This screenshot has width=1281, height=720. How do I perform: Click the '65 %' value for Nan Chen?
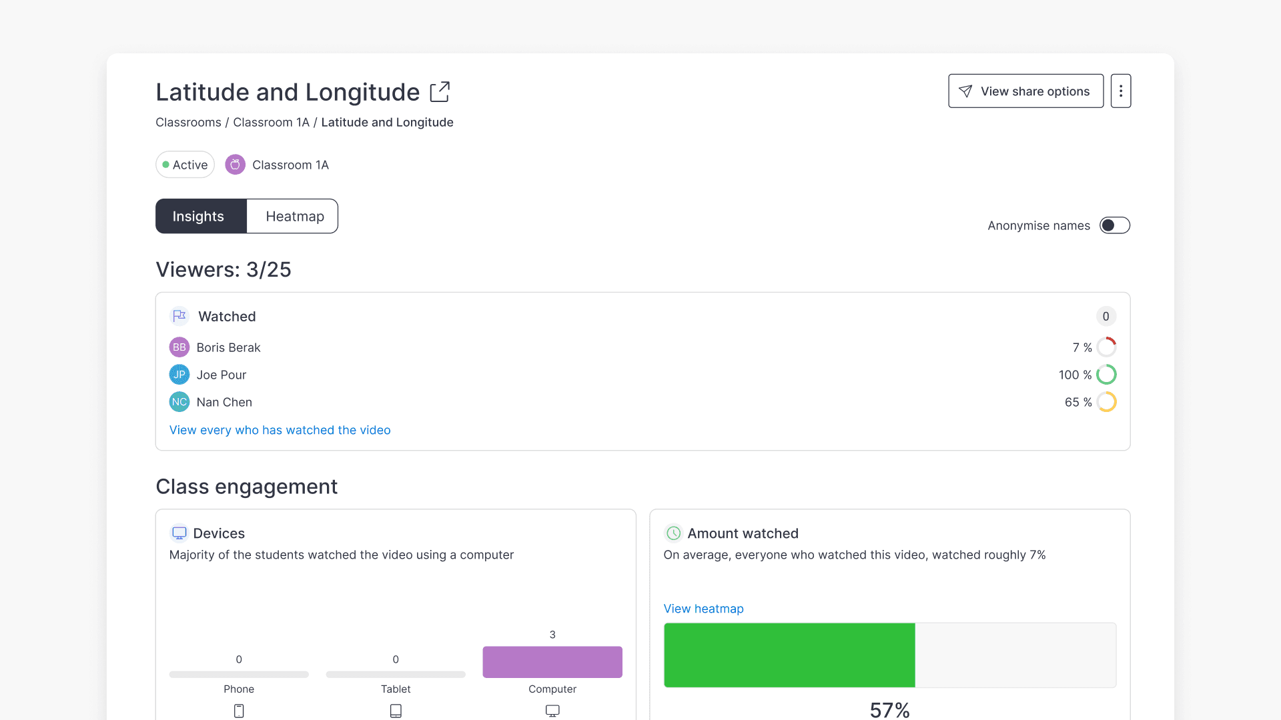pos(1078,402)
